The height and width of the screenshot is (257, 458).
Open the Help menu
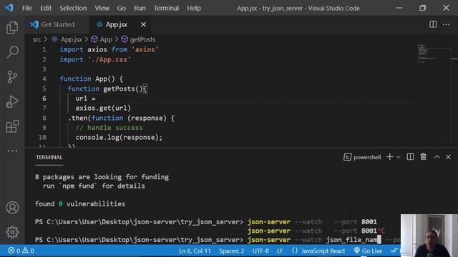[194, 8]
